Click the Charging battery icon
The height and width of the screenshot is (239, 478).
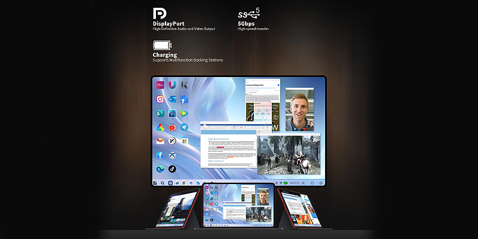pyautogui.click(x=163, y=45)
